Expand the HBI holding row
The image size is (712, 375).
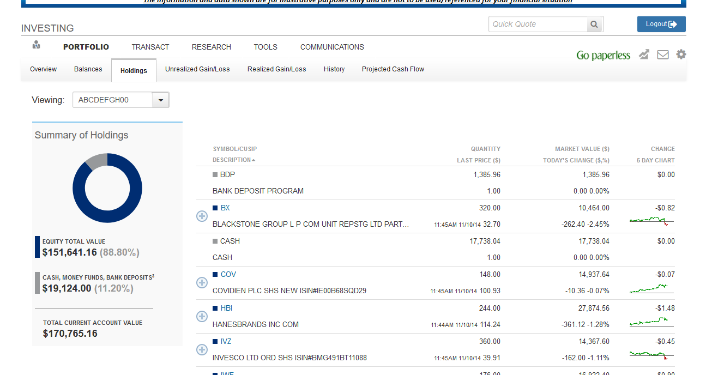pos(202,316)
